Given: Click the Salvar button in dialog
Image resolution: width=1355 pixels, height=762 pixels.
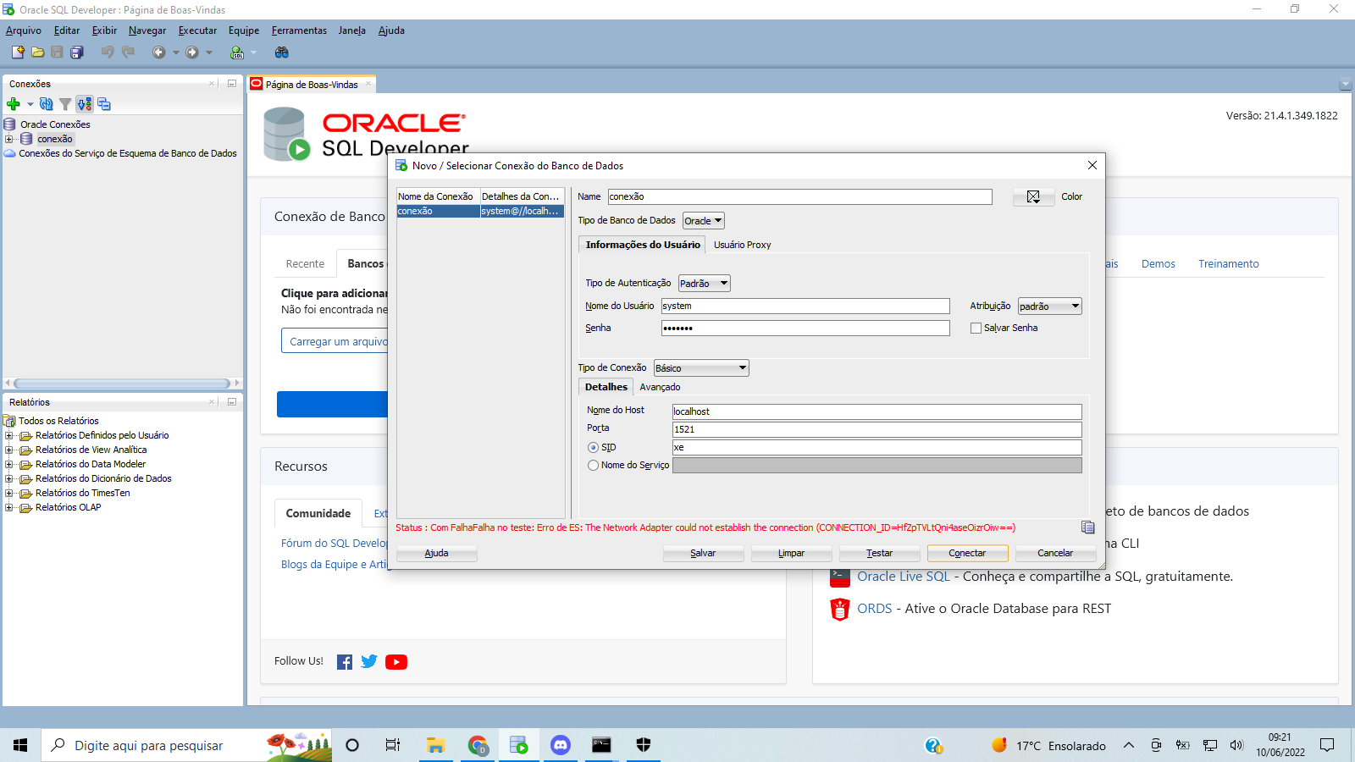Looking at the screenshot, I should (x=703, y=553).
